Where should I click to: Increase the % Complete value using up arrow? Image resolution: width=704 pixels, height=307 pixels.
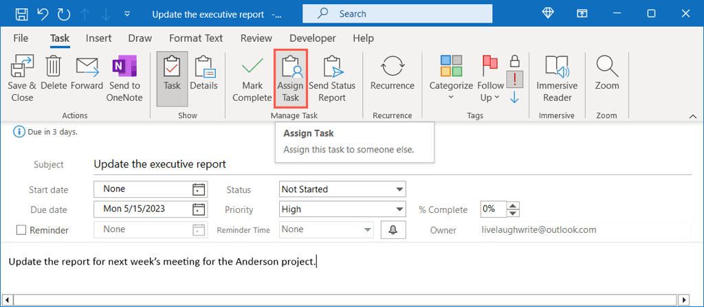point(512,205)
